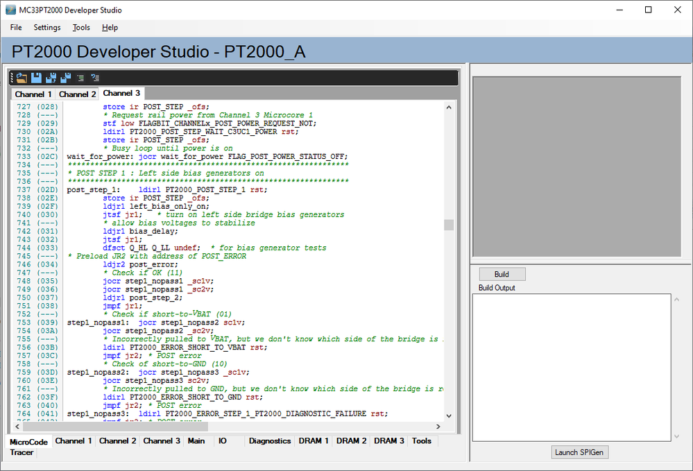The width and height of the screenshot is (693, 471).
Task: Open the Help menu
Action: tap(110, 27)
